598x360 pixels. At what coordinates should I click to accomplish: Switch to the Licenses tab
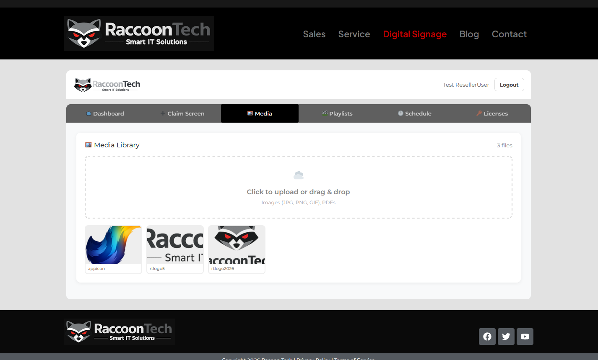tap(492, 113)
